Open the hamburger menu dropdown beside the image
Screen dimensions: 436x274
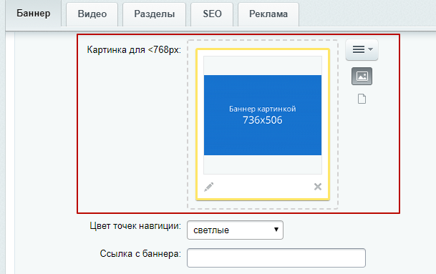[362, 50]
